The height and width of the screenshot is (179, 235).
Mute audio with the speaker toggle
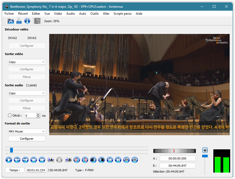click(205, 150)
